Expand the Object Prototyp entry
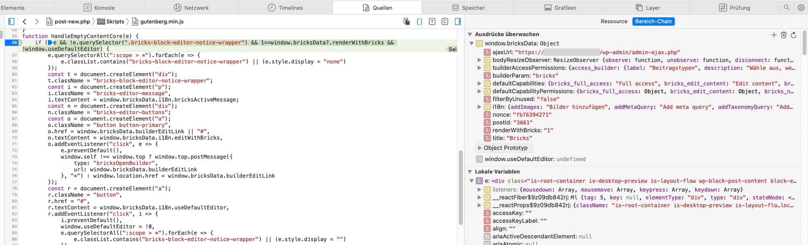 480,148
